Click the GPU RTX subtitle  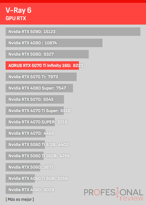(x=16, y=18)
